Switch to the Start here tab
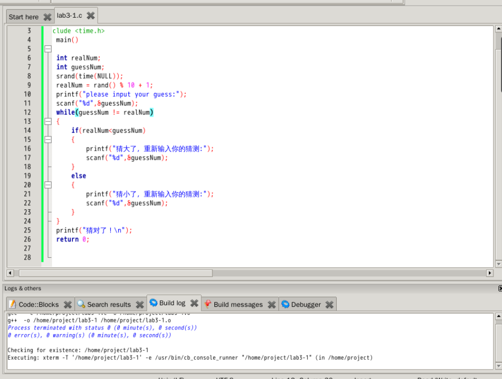The image size is (502, 379). pos(24,17)
